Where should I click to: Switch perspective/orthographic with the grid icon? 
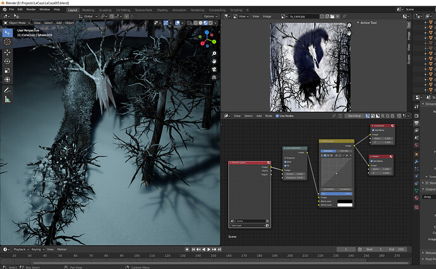pyautogui.click(x=214, y=77)
